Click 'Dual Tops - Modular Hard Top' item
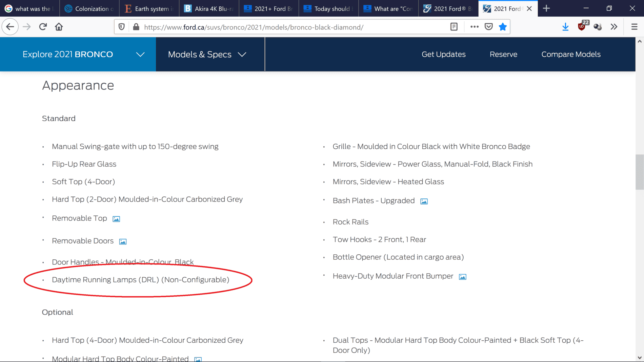Viewport: 644px width, 362px height. click(458, 345)
